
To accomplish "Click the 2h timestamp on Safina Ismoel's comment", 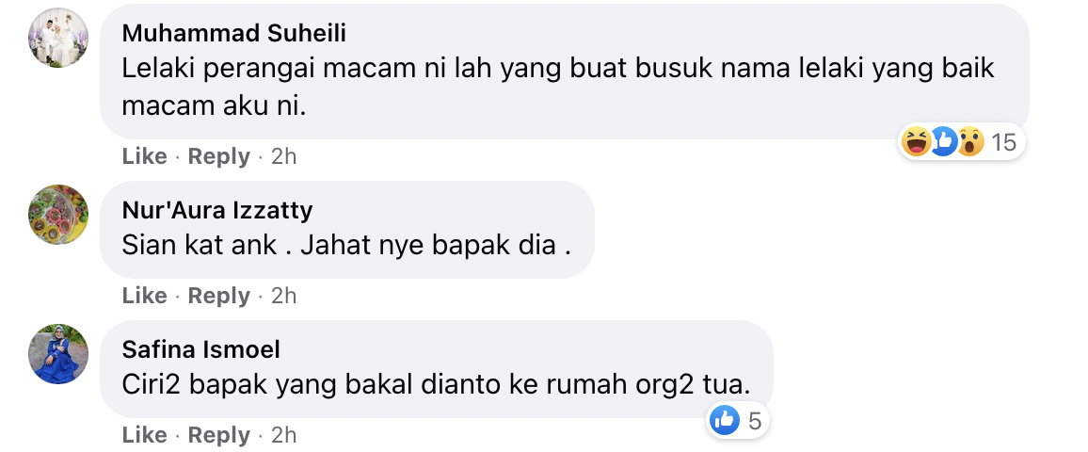I will (283, 435).
